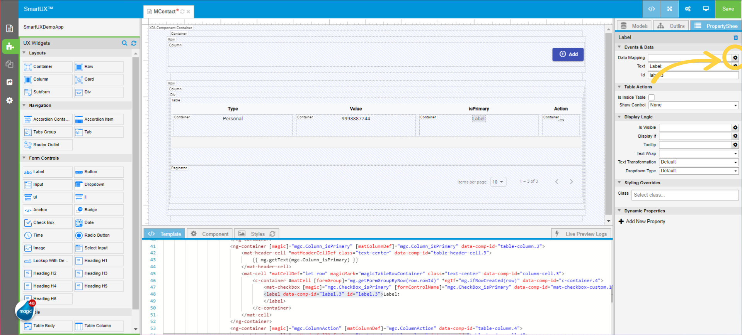Go to the previous paginator page
The height and width of the screenshot is (335, 742).
[x=557, y=182]
